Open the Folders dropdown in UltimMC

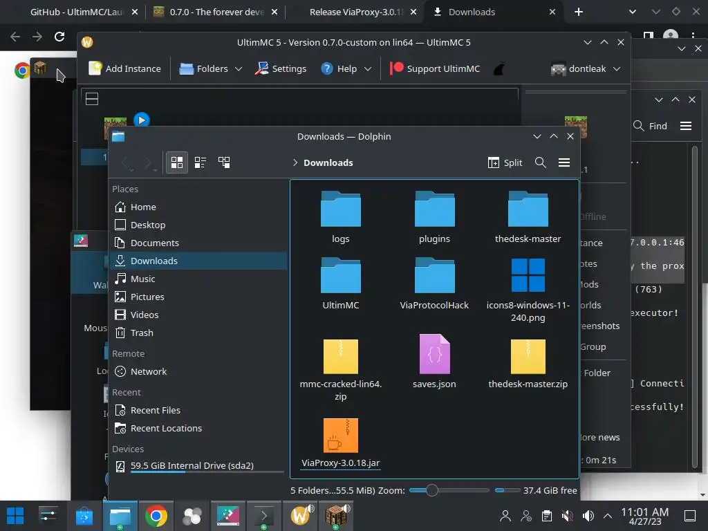[x=211, y=68]
